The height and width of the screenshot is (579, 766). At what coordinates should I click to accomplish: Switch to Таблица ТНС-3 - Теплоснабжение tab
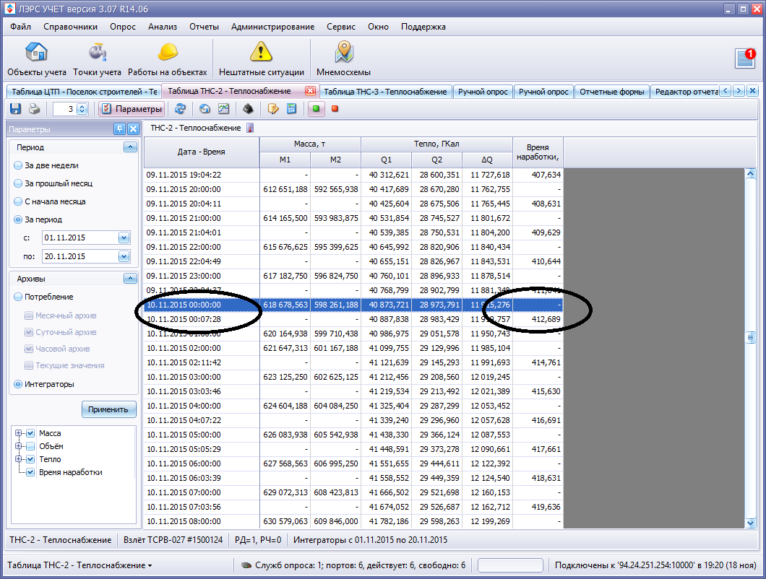tap(385, 92)
